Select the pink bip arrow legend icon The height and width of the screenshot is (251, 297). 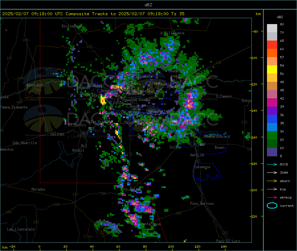click(x=272, y=189)
